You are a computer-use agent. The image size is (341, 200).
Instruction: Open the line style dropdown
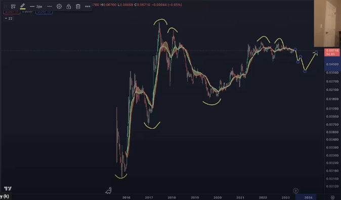click(50, 6)
